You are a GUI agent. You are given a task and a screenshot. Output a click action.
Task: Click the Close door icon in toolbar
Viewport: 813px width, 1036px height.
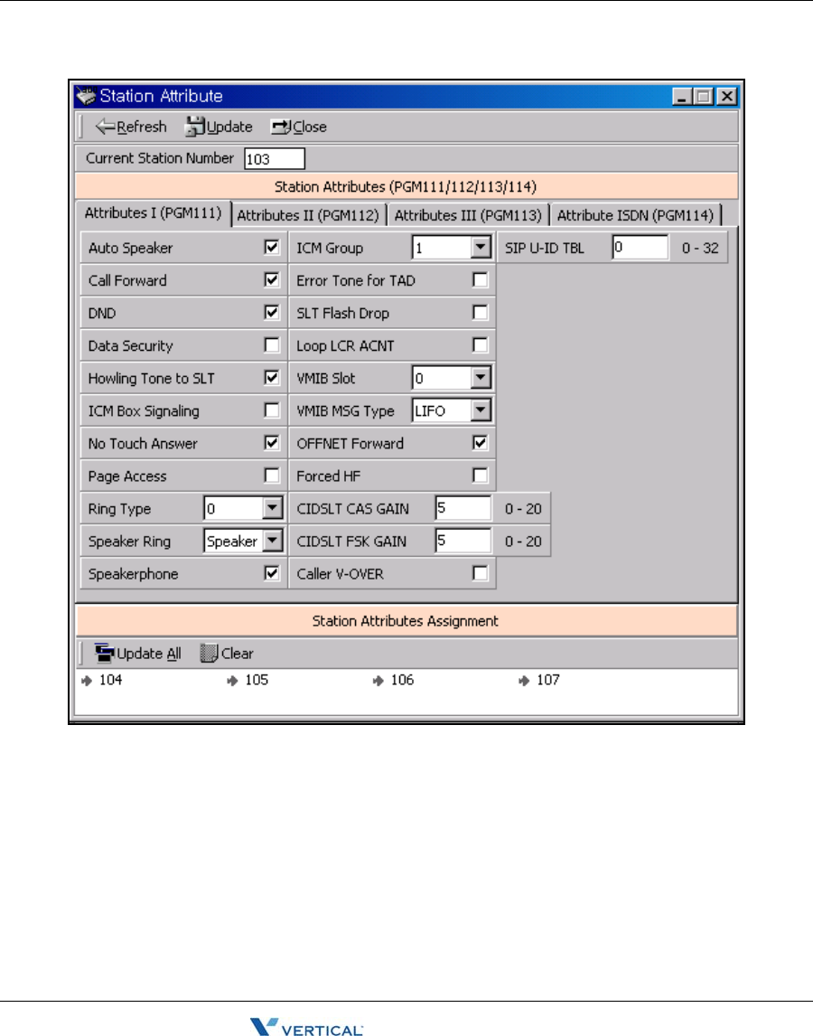coord(281,127)
